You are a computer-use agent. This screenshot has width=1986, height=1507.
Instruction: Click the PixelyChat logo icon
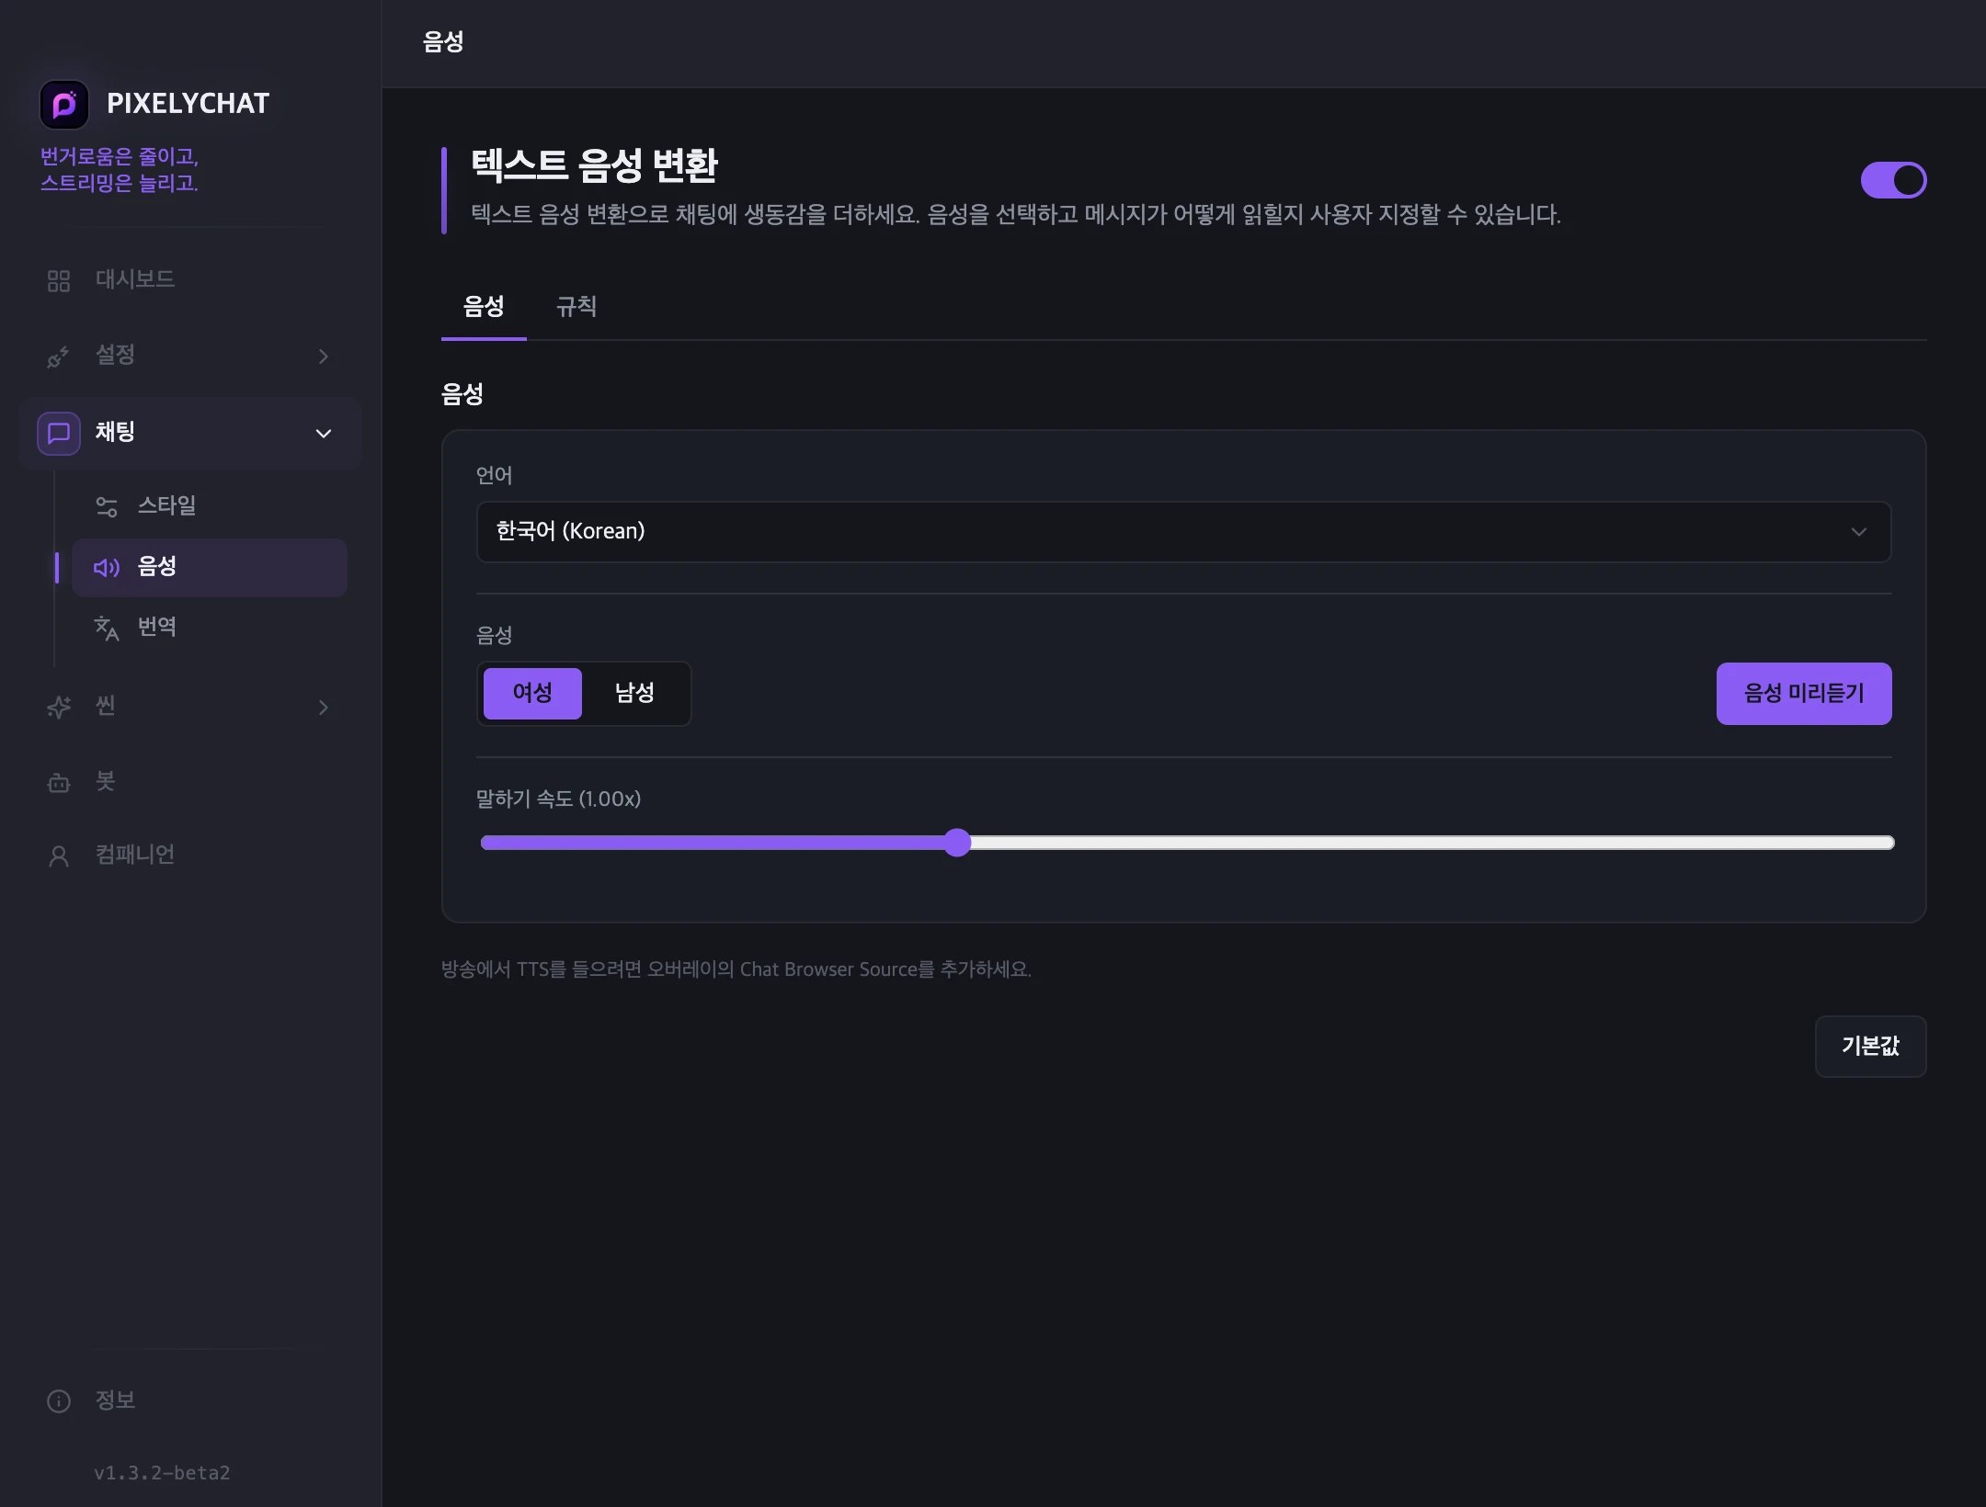click(x=64, y=104)
